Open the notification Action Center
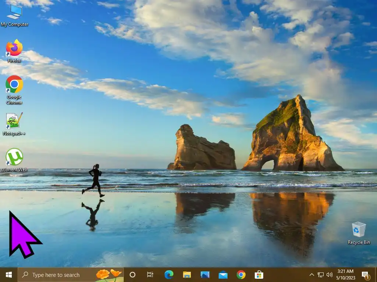 [x=366, y=275]
